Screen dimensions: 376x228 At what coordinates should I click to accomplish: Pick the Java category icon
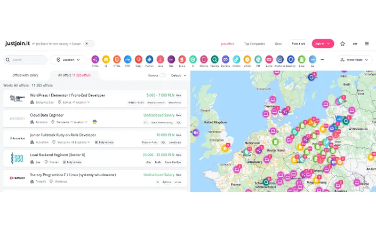coord(160,59)
